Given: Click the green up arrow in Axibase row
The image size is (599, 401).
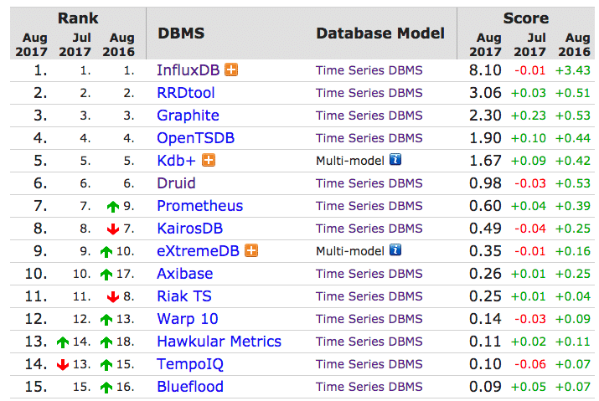Looking at the screenshot, I should click(x=106, y=275).
